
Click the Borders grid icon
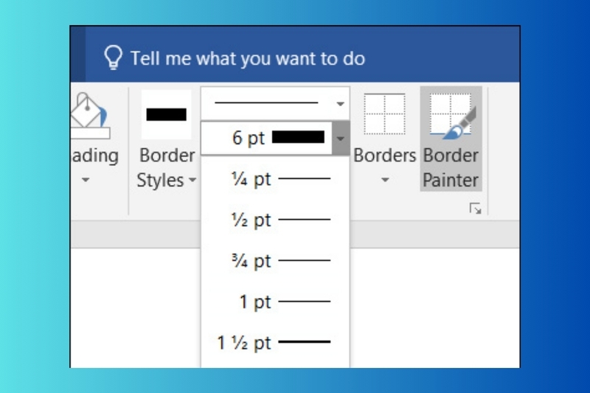pyautogui.click(x=384, y=114)
